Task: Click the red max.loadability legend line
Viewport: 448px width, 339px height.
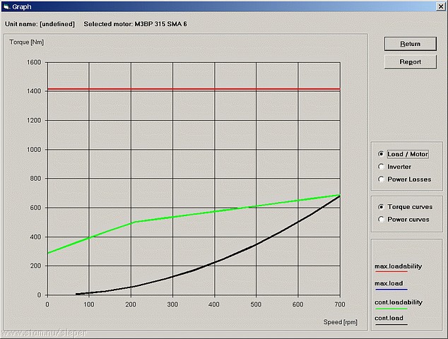Action: click(391, 272)
